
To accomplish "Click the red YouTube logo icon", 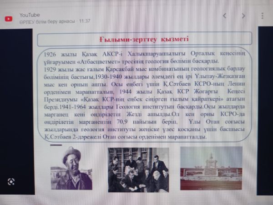I will click(8, 18).
